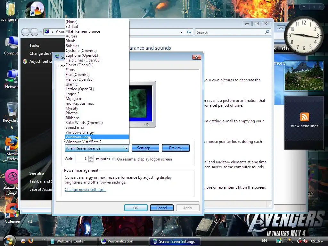Open screen saver Settings button
This screenshot has height=246, width=328.
tap(145, 148)
